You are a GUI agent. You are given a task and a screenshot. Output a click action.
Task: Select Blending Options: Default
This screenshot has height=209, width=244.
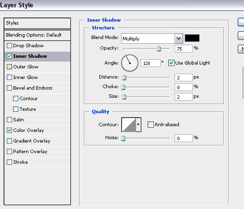point(37,35)
